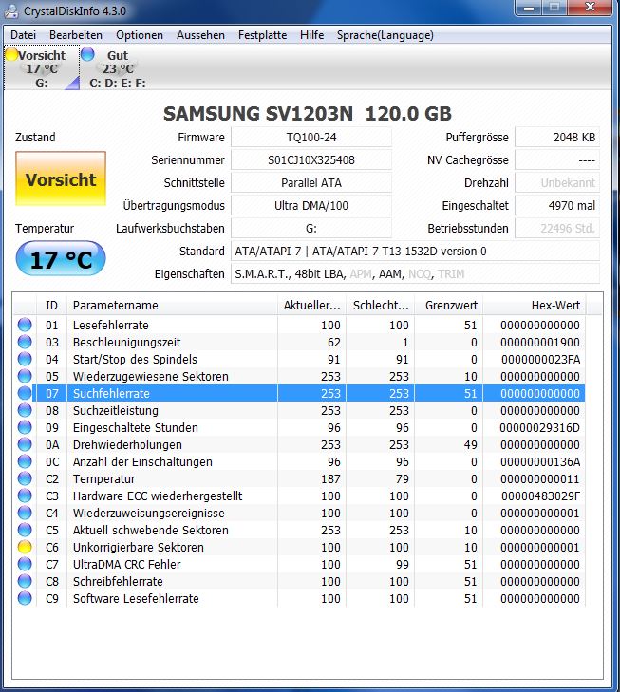620x692 pixels.
Task: Open the Optionen menu
Action: tap(140, 35)
